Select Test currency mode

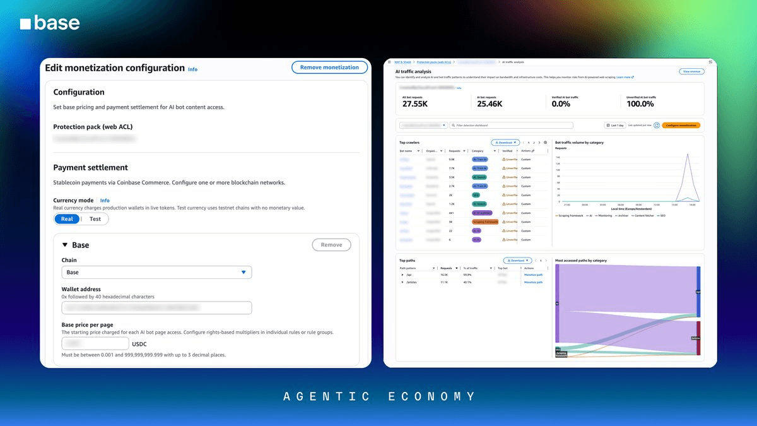tap(95, 219)
